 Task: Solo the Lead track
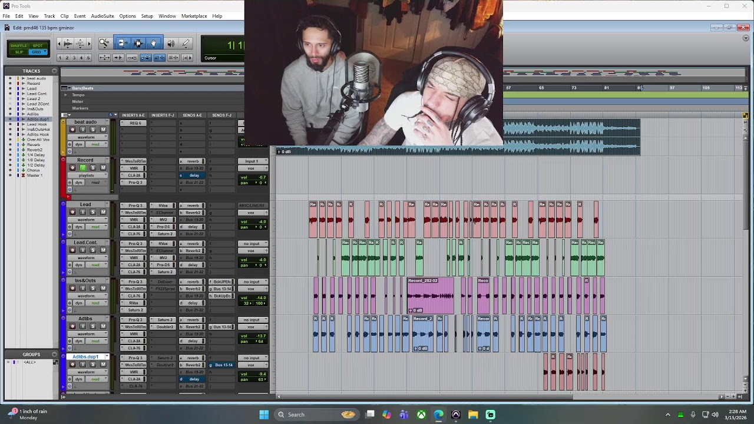(x=92, y=212)
